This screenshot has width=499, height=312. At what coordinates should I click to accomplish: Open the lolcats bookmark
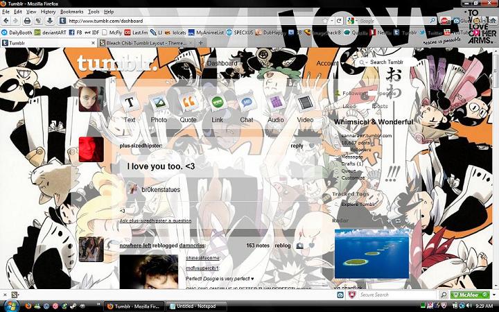click(175, 33)
